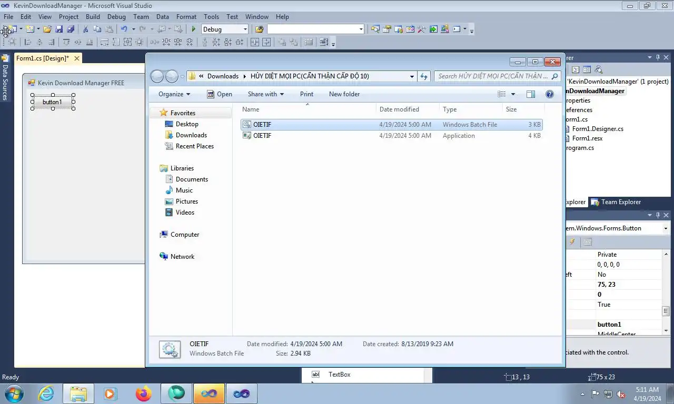Select the Form1.cs [Design] tab
674x404 pixels.
coord(42,58)
